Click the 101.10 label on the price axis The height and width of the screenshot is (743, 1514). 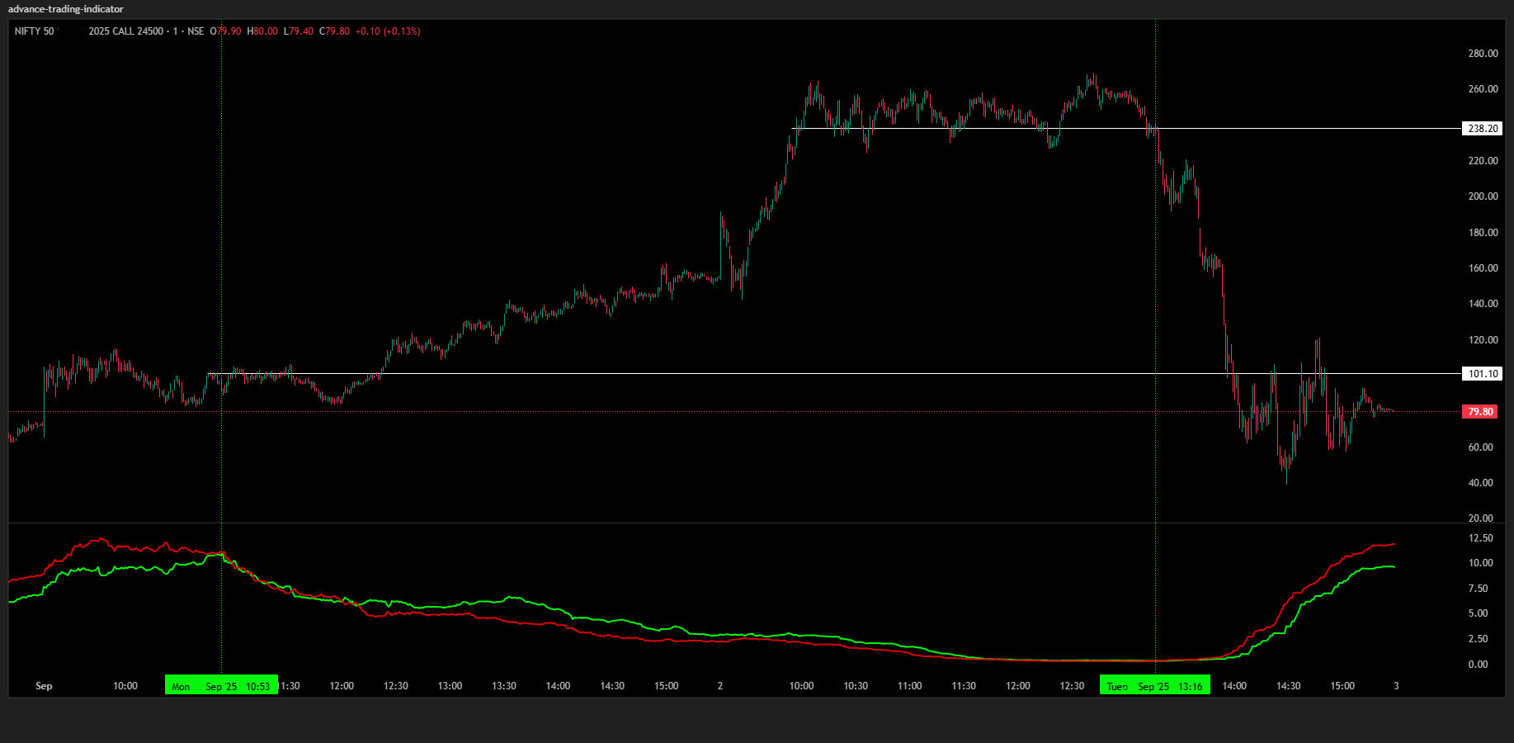pyautogui.click(x=1483, y=373)
